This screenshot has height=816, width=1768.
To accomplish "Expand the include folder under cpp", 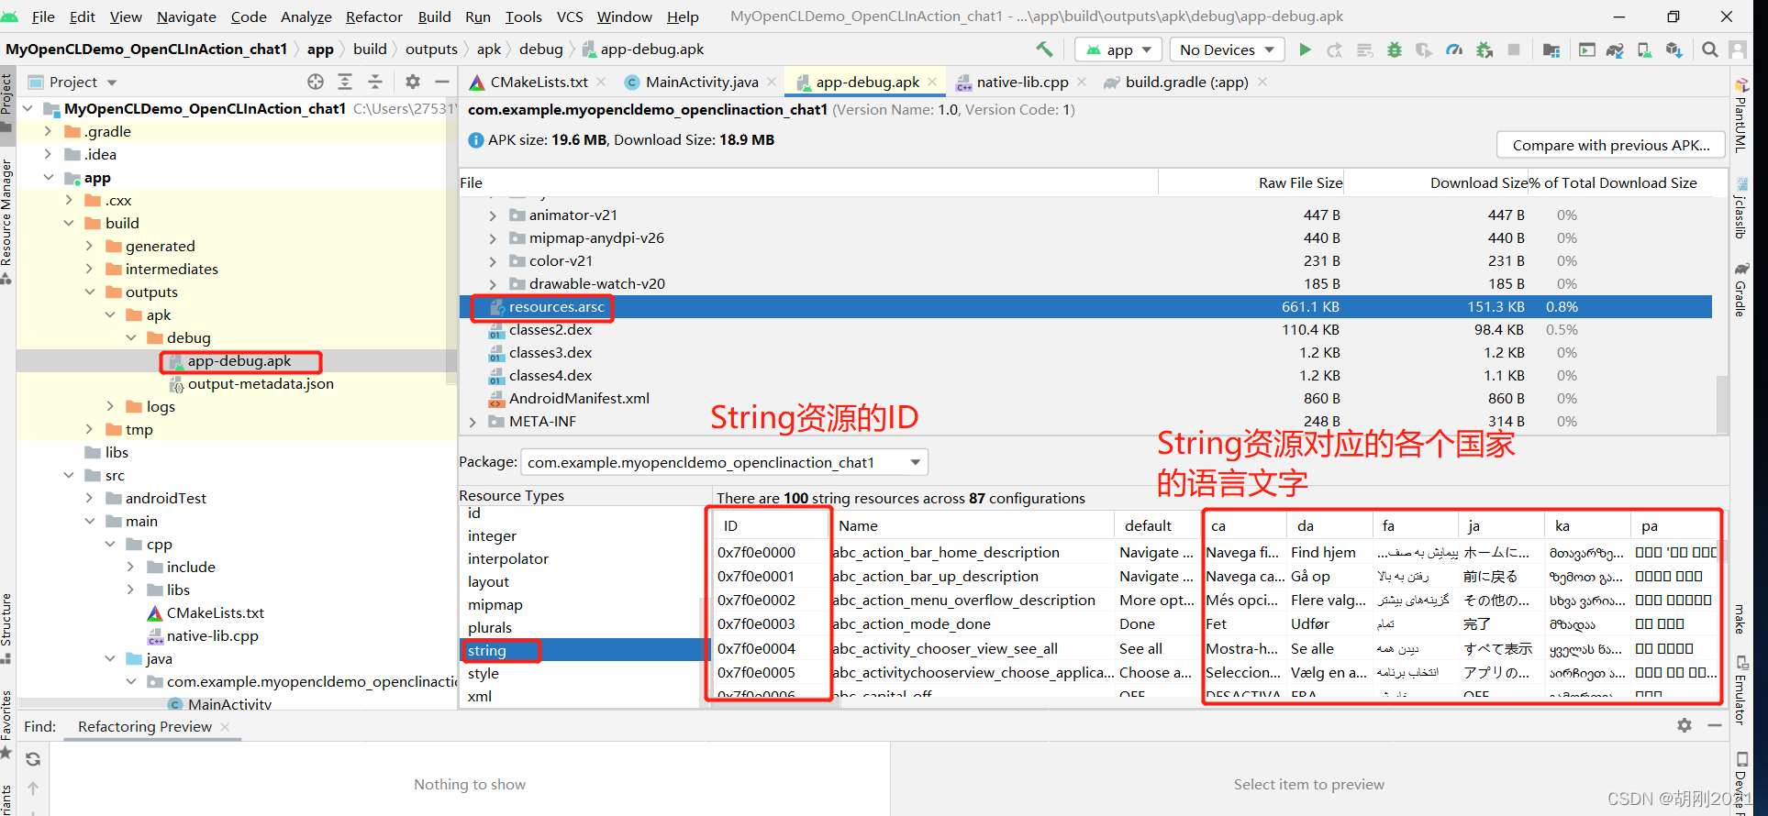I will pos(130,567).
